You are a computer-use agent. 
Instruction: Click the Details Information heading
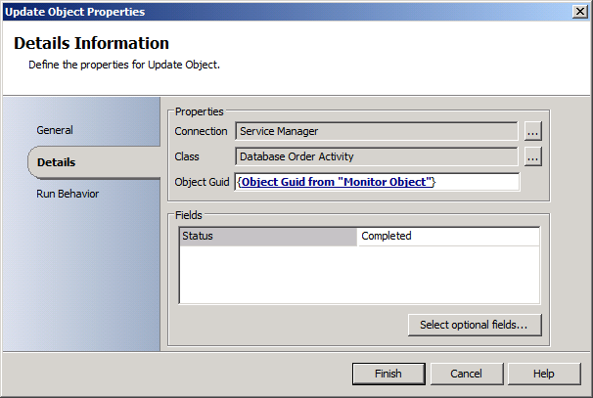point(91,44)
